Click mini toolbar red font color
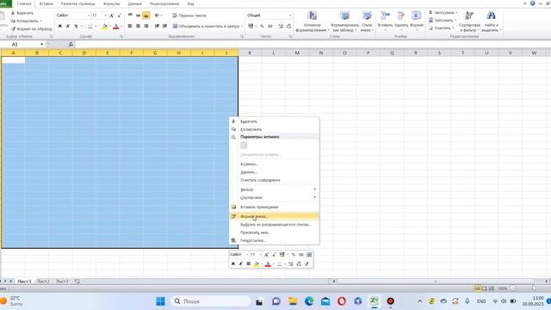Image resolution: width=551 pixels, height=310 pixels. pyautogui.click(x=268, y=264)
